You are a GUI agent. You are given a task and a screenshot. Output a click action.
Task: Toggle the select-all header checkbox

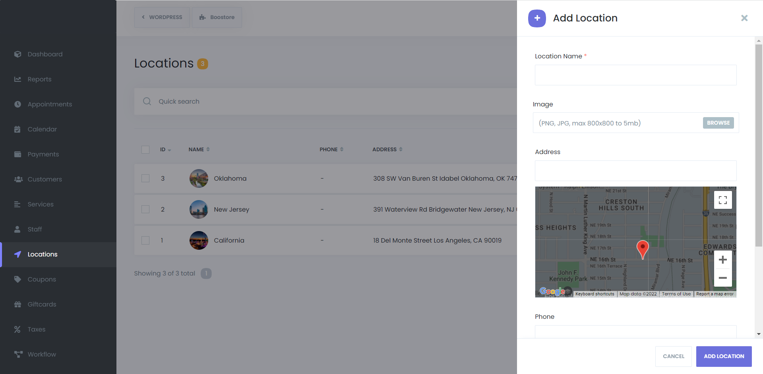(x=145, y=150)
